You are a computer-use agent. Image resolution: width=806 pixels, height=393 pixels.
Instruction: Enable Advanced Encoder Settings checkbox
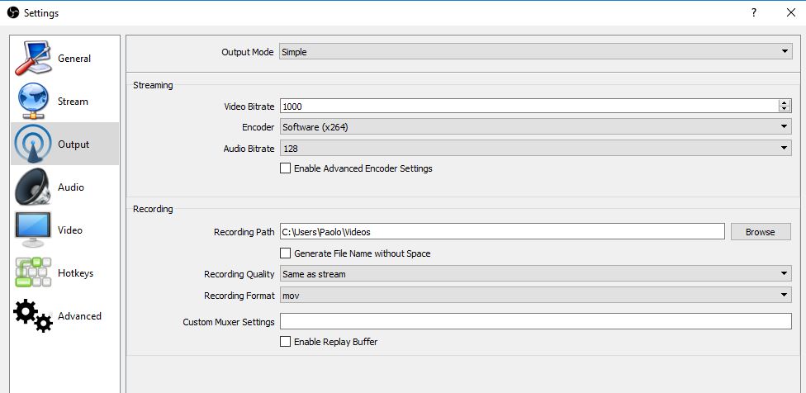pos(285,168)
